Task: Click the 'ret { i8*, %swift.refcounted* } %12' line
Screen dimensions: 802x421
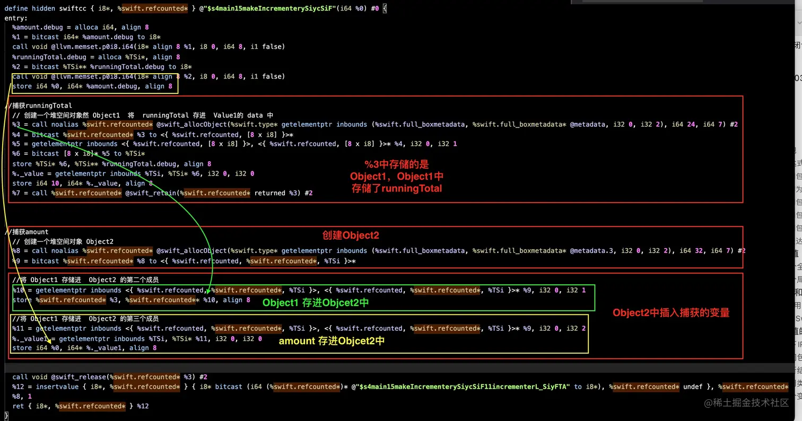Action: [81, 406]
